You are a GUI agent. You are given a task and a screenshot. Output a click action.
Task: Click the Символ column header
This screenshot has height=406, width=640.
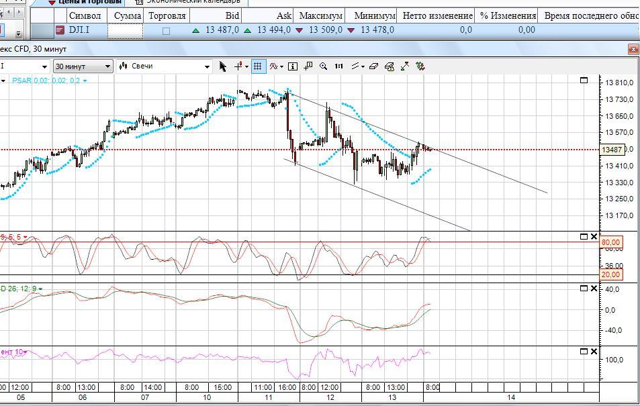[x=87, y=16]
